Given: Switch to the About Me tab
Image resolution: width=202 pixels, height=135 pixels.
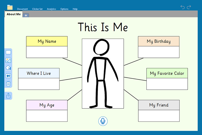Looking at the screenshot, I should click(x=14, y=14).
